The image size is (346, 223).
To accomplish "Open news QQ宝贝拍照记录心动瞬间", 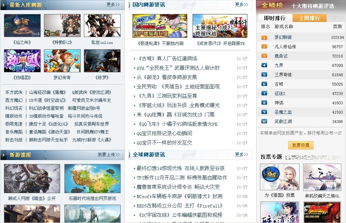I will click(165, 133).
